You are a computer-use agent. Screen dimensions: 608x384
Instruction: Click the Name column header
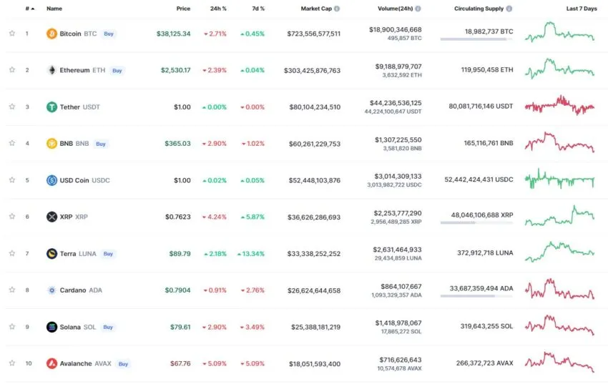point(54,9)
